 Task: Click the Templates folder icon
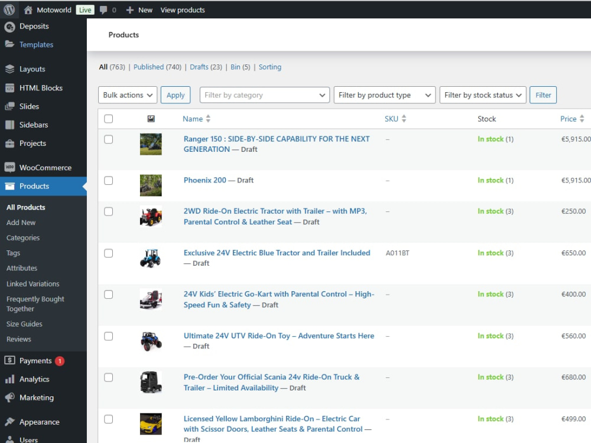point(10,44)
